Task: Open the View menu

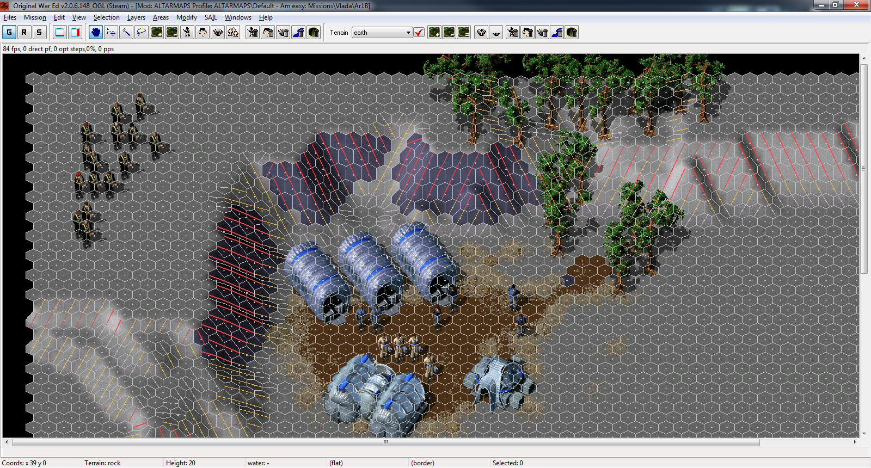Action: pyautogui.click(x=79, y=17)
